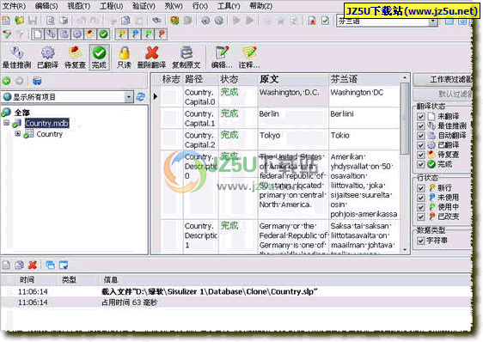The width and height of the screenshot is (483, 342).
Task: Open the 工具(Y) menu
Action: pos(229,6)
